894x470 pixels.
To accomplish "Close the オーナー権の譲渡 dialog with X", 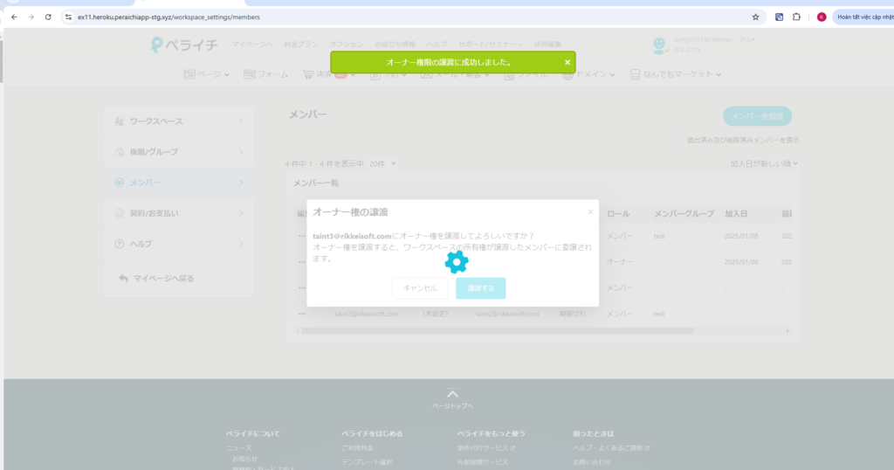I will coord(590,211).
